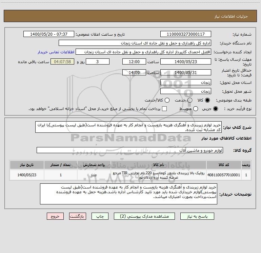This screenshot has width=261, height=253.
Task: Click the reply deadline date 1400/05/23 field
Action: coord(186,62)
